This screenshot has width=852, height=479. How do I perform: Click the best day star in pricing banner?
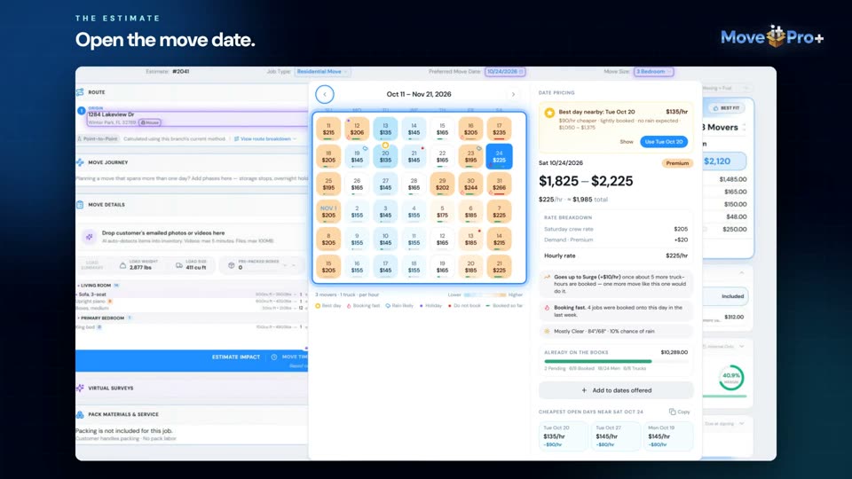point(549,113)
